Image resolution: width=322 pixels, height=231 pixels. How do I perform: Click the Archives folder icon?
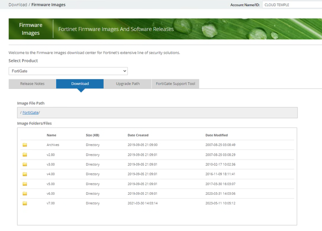coord(25,145)
